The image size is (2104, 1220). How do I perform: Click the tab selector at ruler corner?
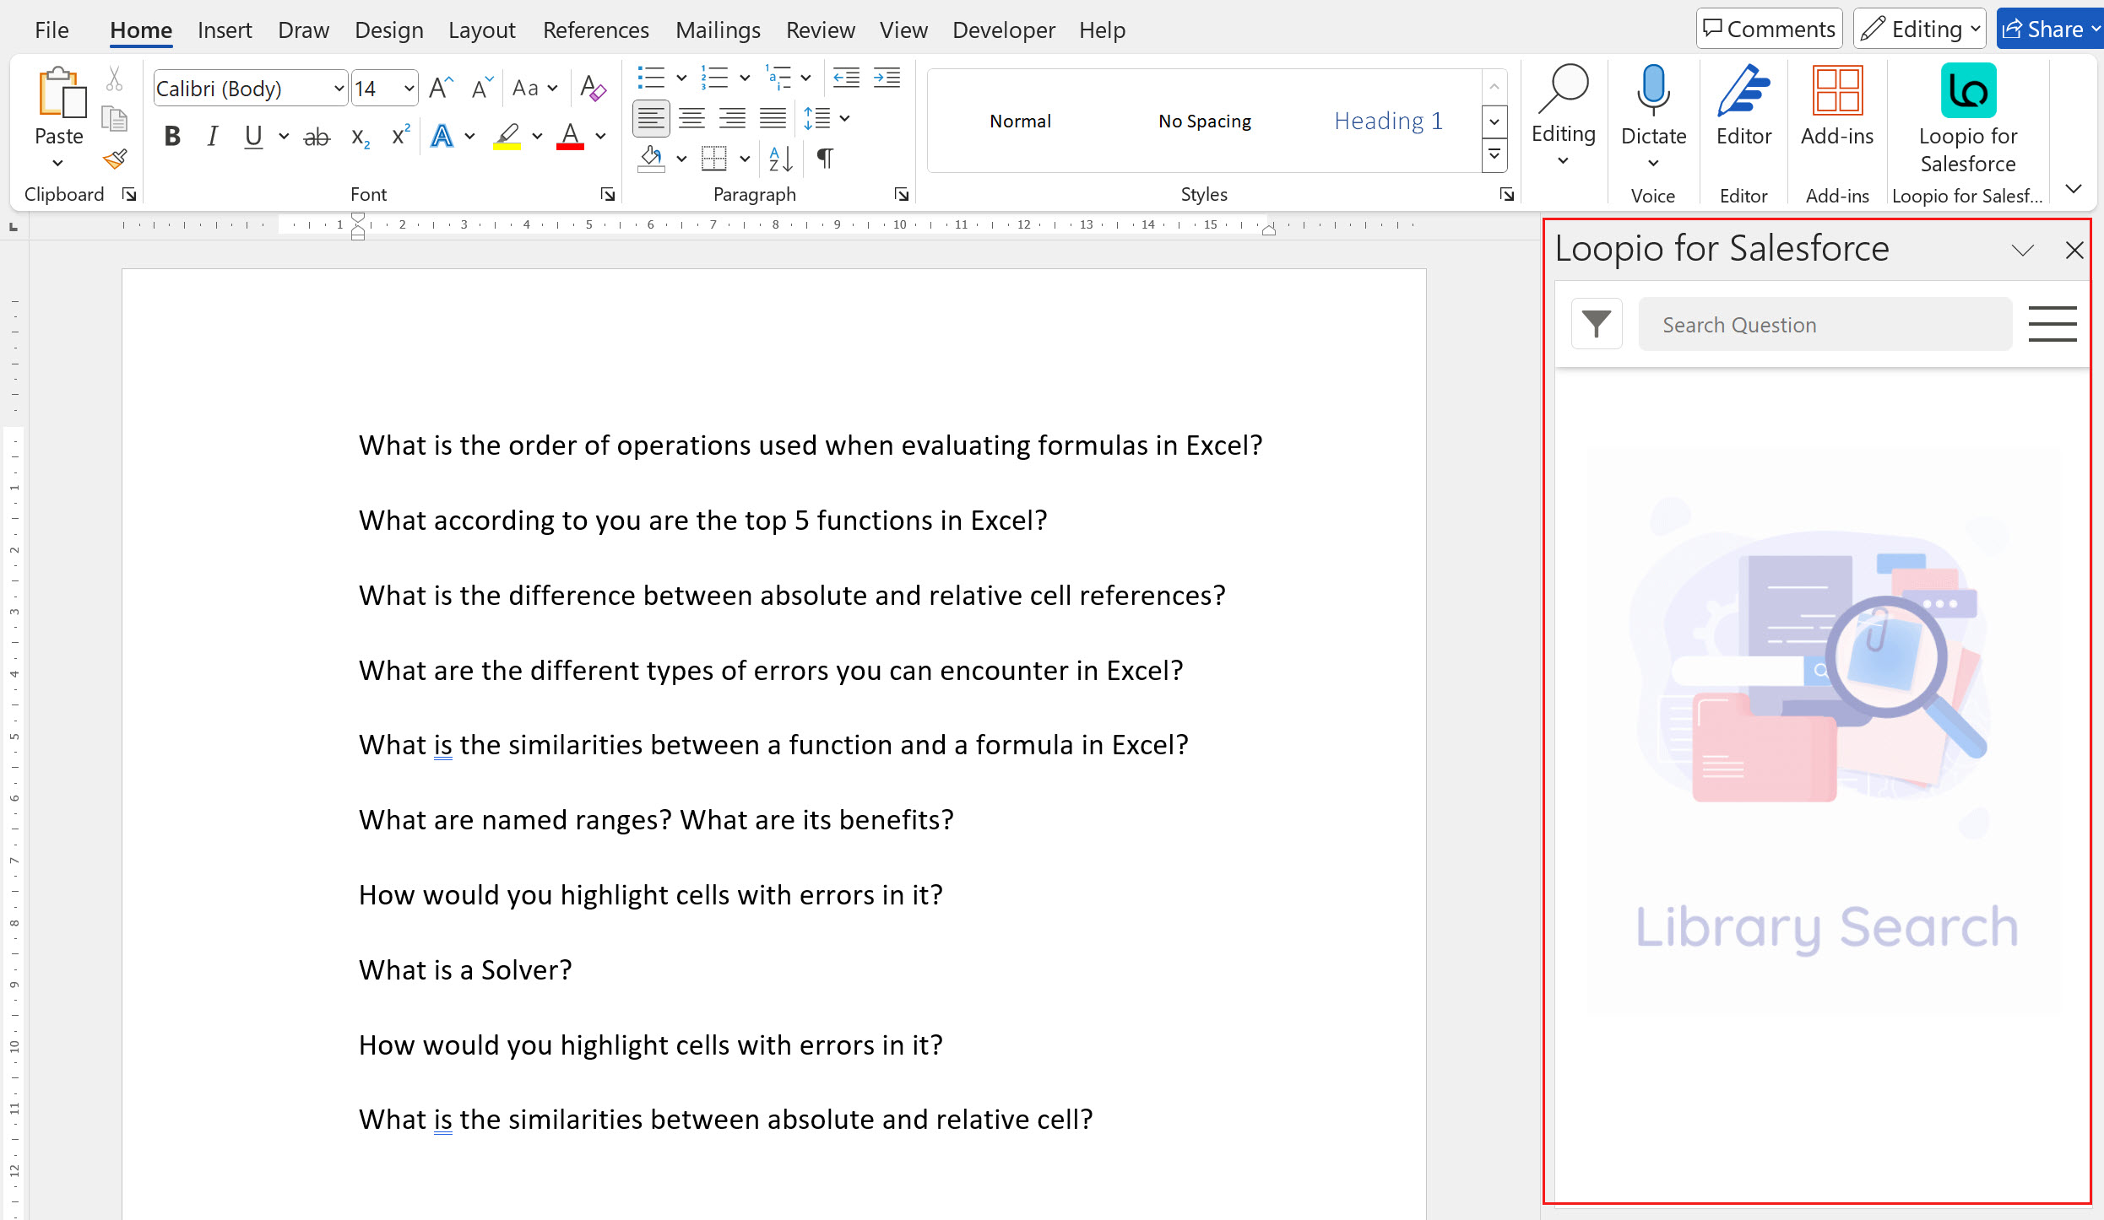(x=13, y=227)
